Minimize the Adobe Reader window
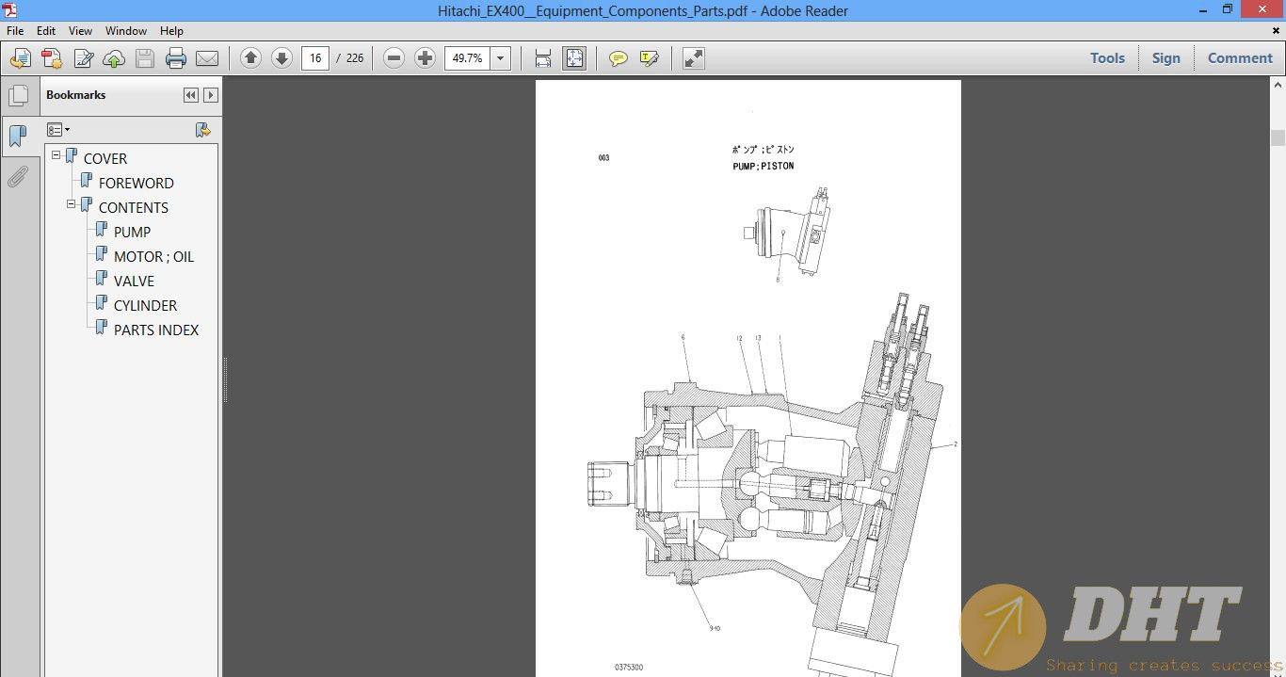This screenshot has height=677, width=1286. coord(1202,10)
